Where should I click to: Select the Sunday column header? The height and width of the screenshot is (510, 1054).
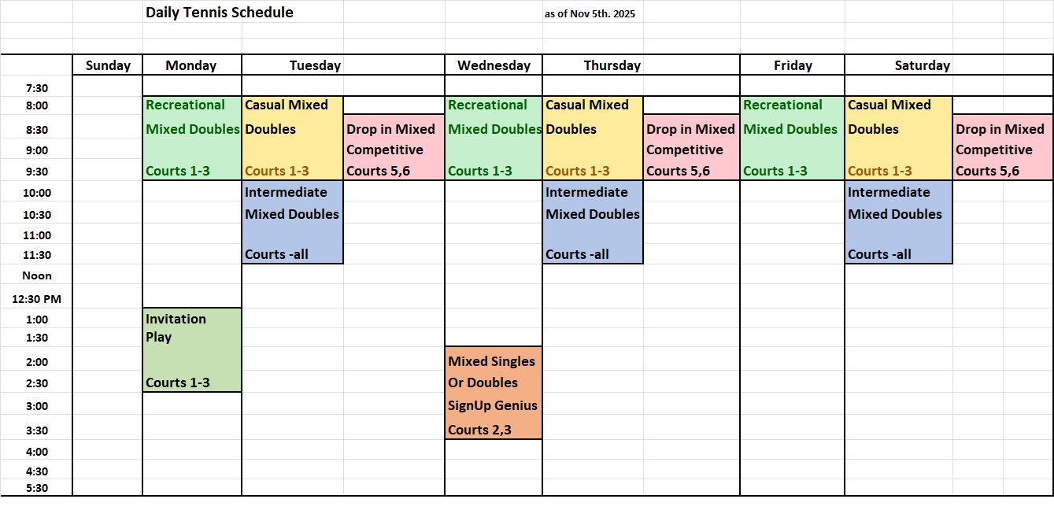pos(108,65)
